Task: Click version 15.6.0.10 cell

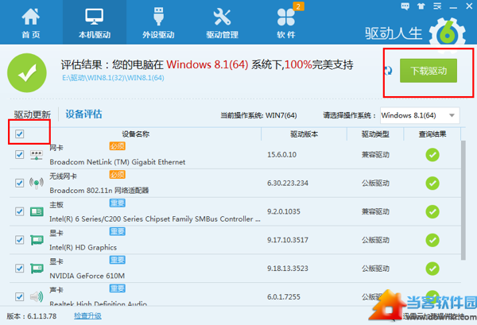Action: tap(281, 155)
